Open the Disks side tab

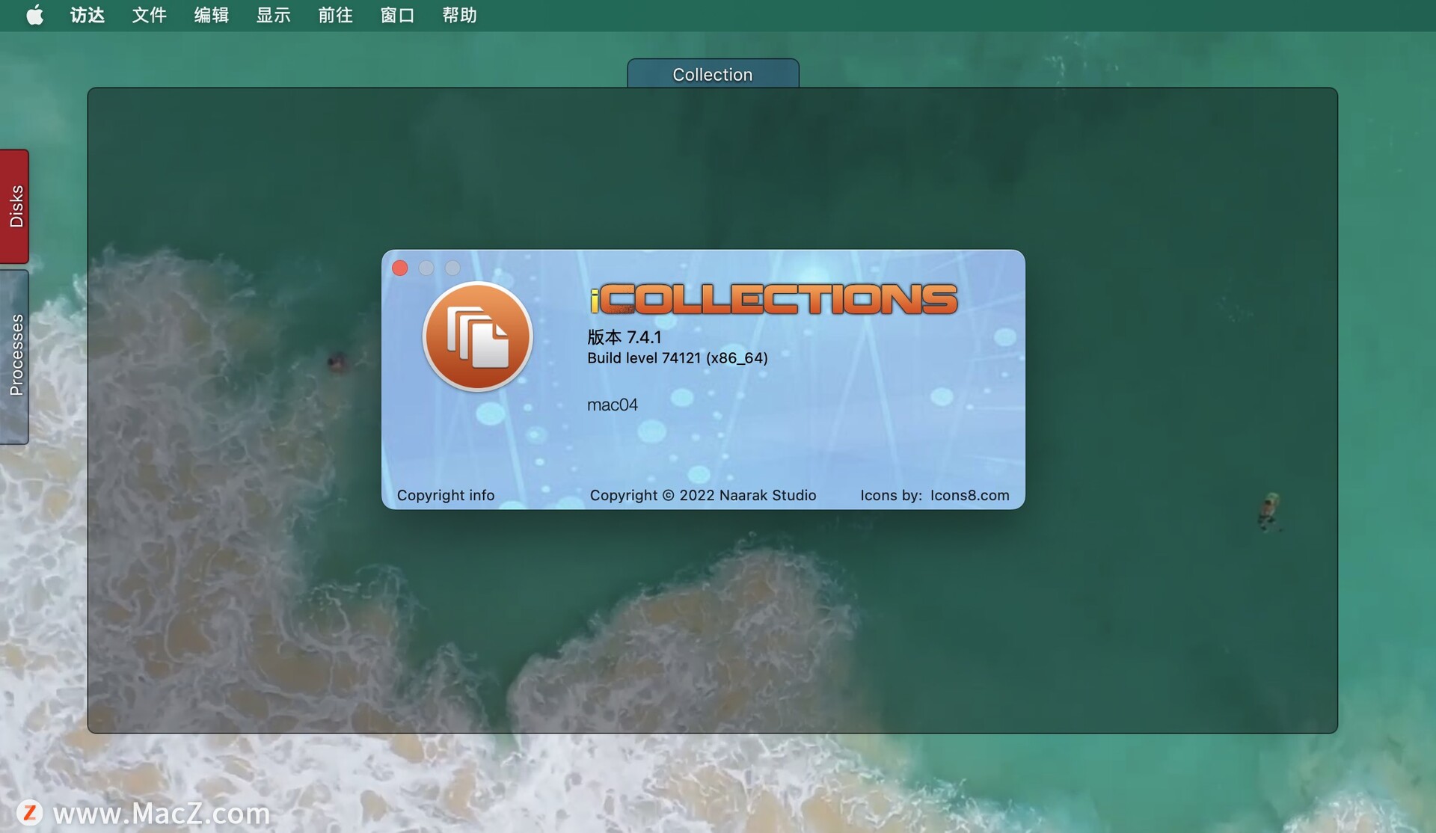pyautogui.click(x=15, y=206)
